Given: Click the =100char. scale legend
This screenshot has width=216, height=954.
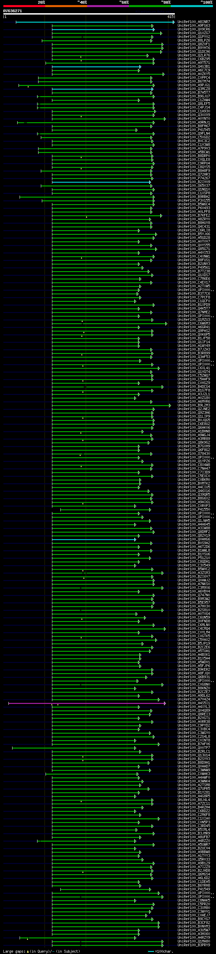Looking at the screenshot, I should tap(160, 951).
